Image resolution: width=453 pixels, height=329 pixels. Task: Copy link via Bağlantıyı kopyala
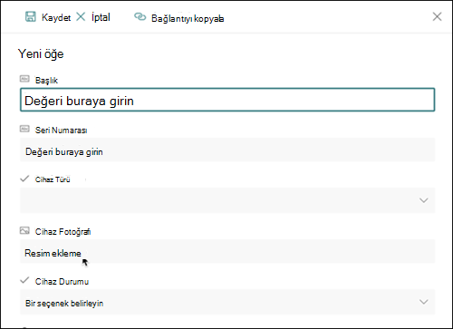tap(188, 18)
